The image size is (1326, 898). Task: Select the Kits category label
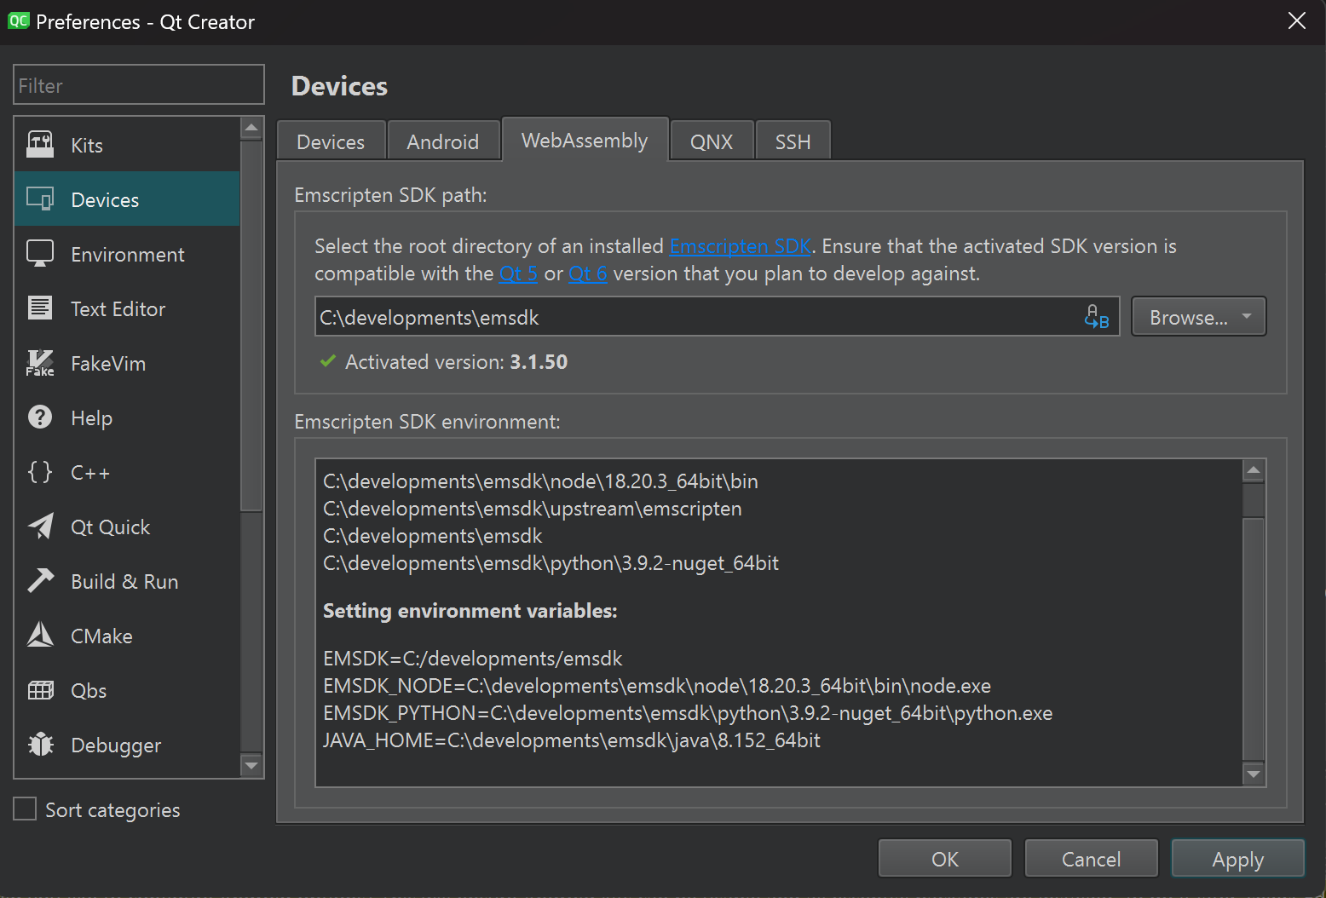point(87,146)
